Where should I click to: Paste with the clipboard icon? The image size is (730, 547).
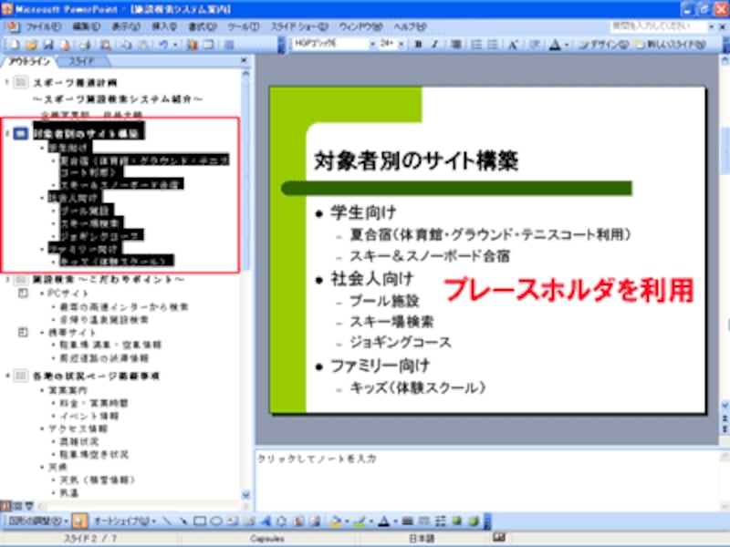click(143, 45)
